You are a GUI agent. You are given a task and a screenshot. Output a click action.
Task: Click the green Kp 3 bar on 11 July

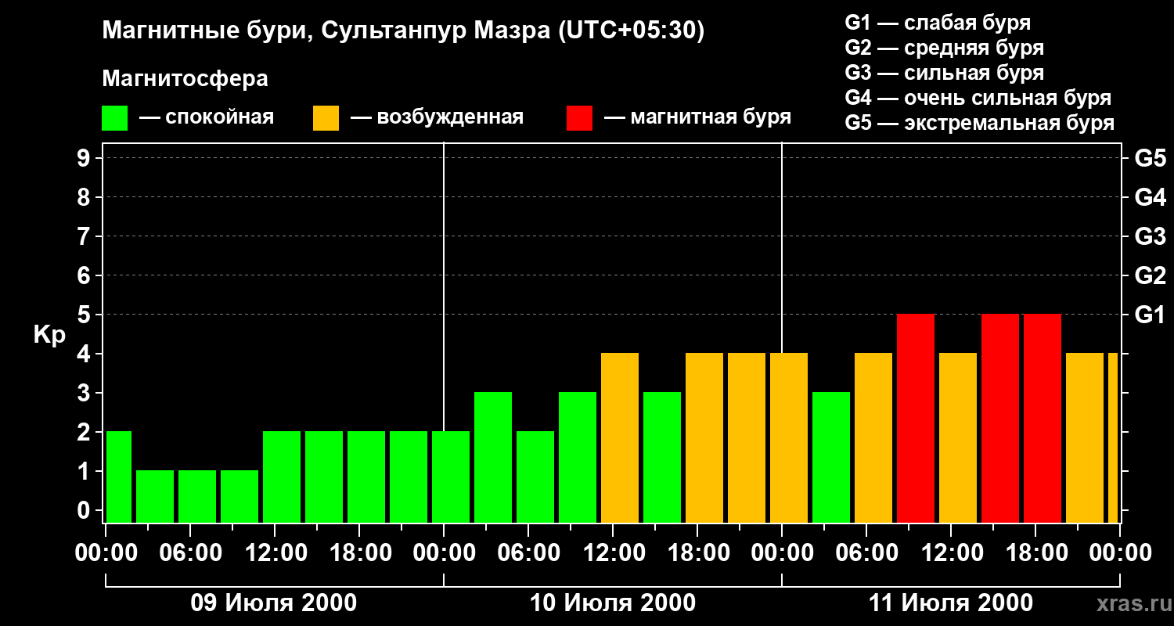[x=831, y=458]
